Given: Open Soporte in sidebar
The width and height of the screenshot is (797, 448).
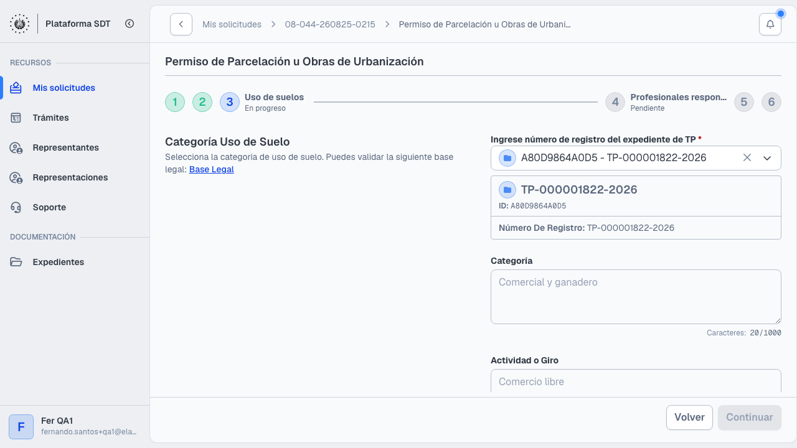Looking at the screenshot, I should [75, 207].
